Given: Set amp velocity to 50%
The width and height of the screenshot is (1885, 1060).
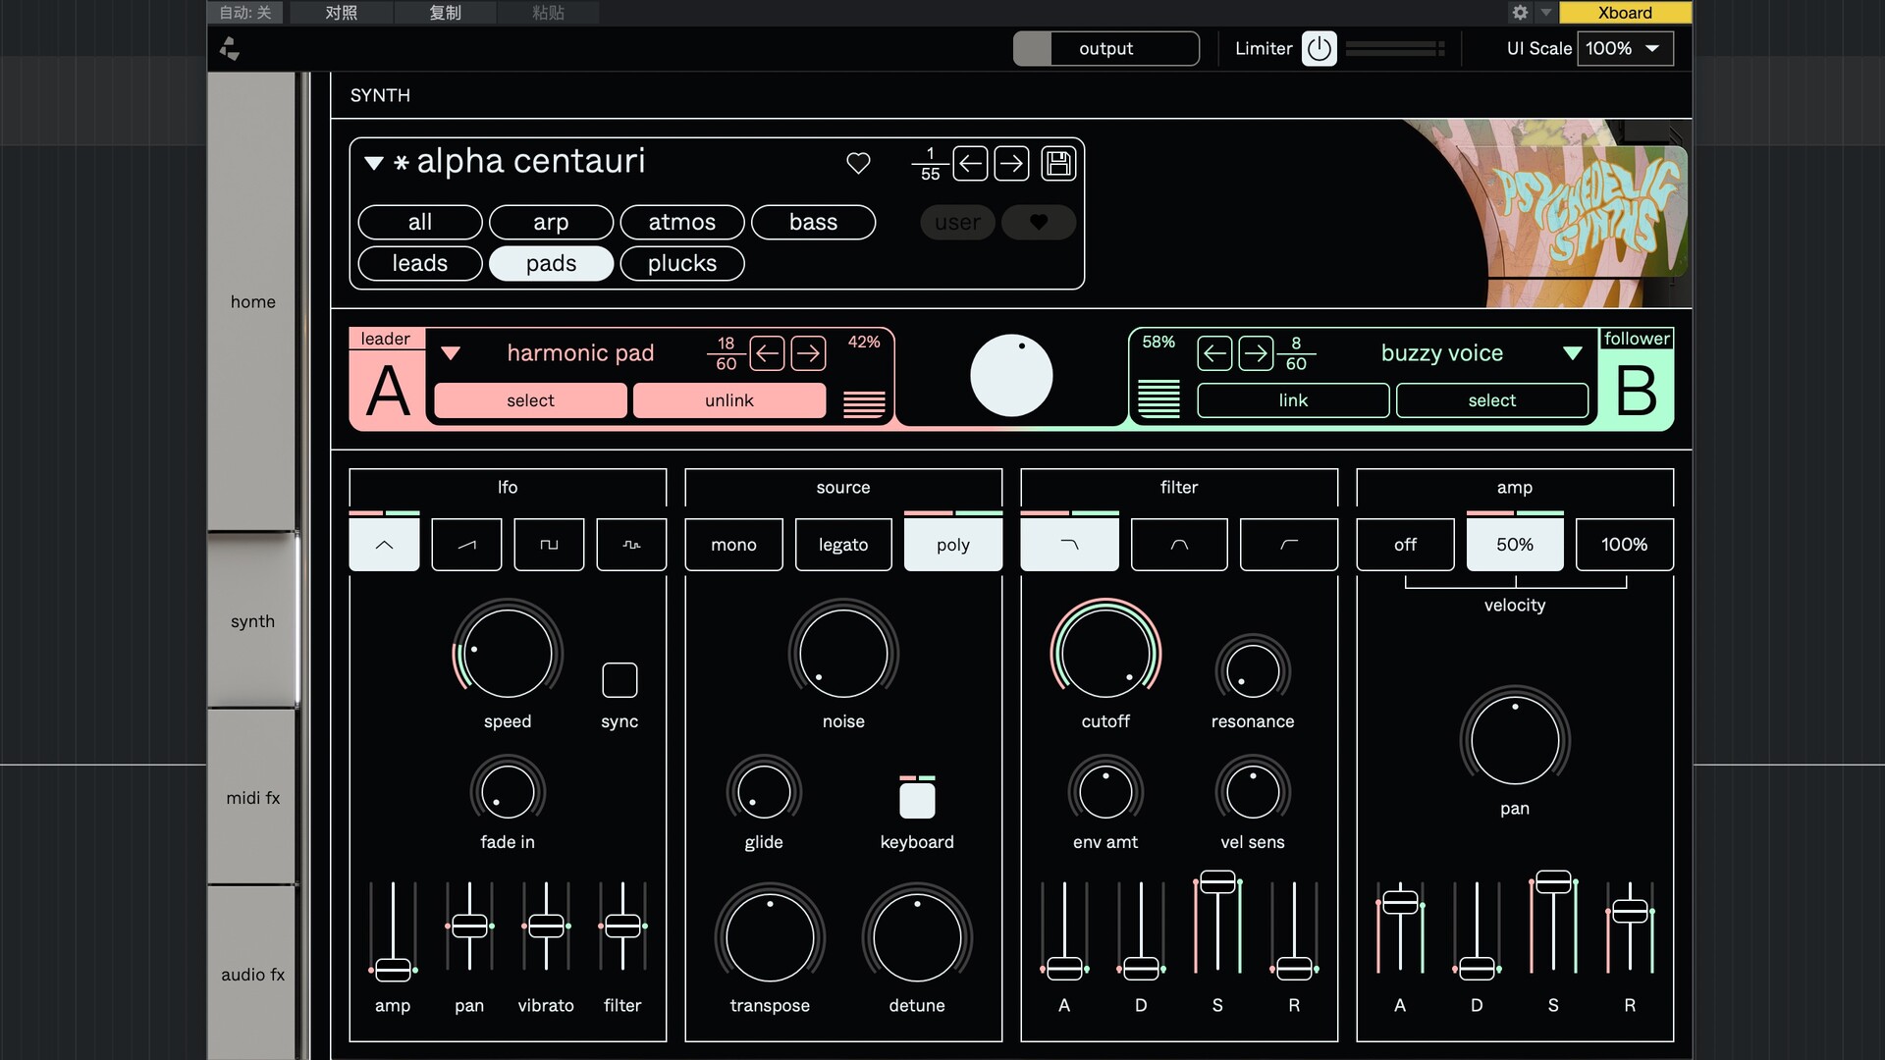Looking at the screenshot, I should [1515, 545].
